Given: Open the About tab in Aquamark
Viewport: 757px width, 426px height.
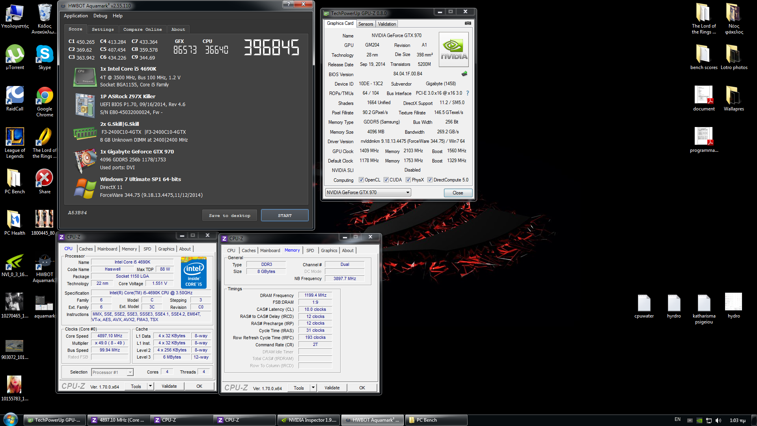Looking at the screenshot, I should pos(178,29).
